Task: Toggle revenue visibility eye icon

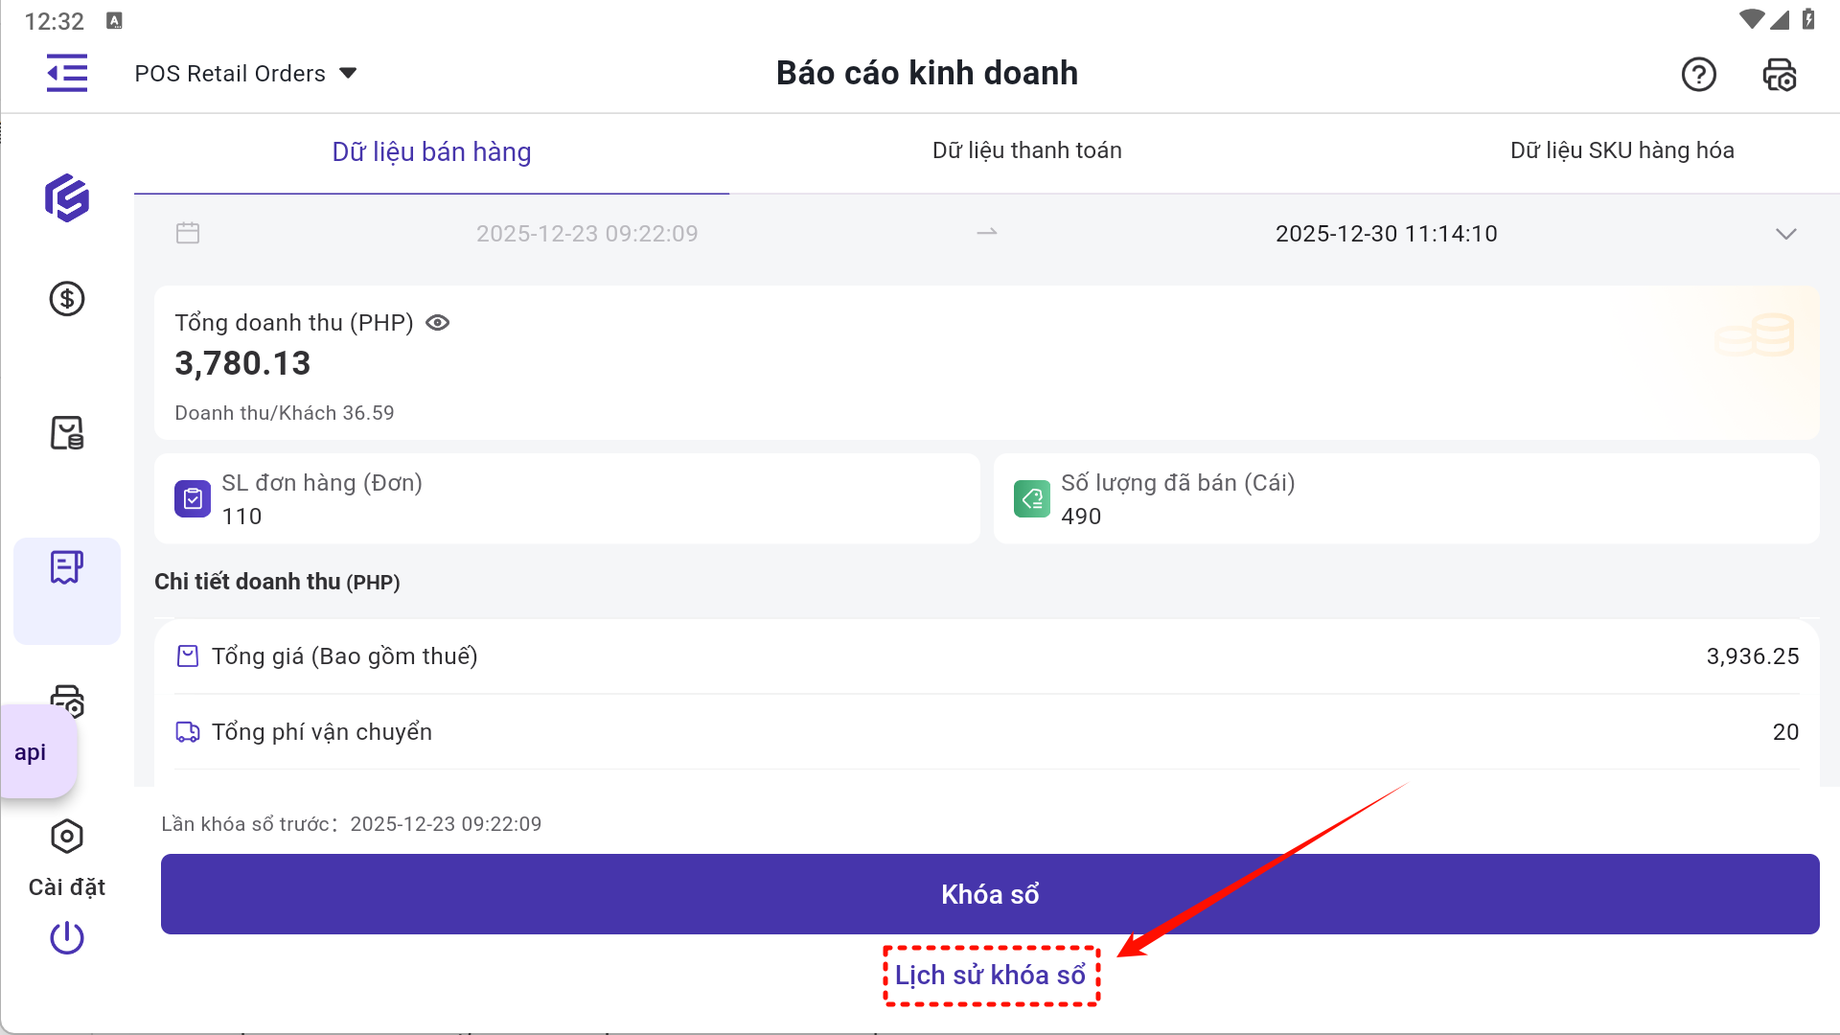Action: [x=437, y=323]
